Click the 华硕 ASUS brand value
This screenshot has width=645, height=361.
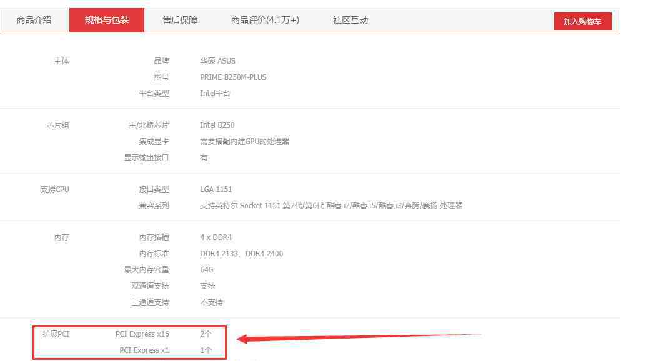click(217, 61)
